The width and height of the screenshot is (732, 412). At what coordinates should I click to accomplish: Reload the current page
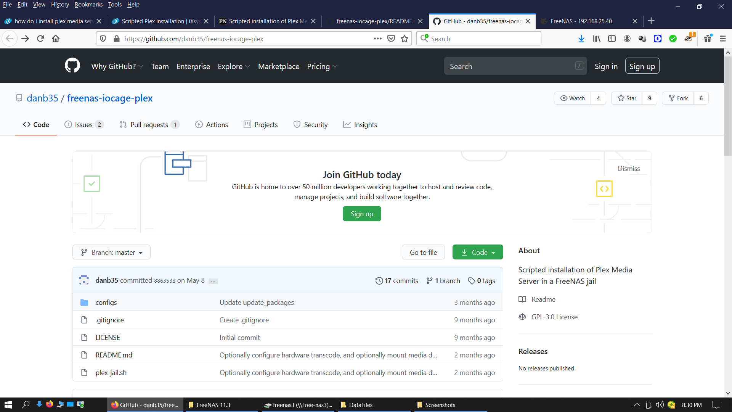(x=41, y=39)
